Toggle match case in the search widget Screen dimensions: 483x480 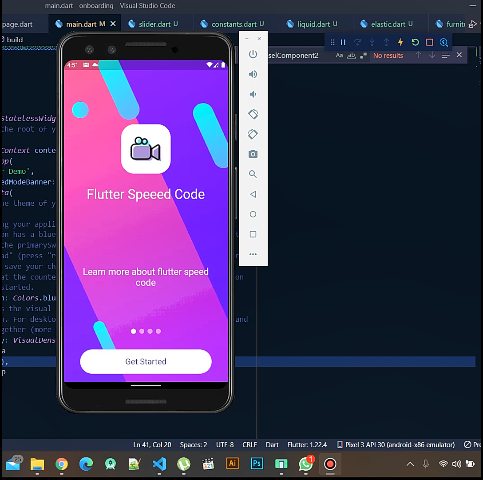coord(339,55)
